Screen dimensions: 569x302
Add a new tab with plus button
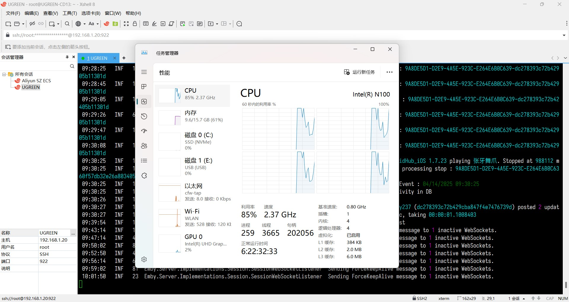click(x=124, y=58)
